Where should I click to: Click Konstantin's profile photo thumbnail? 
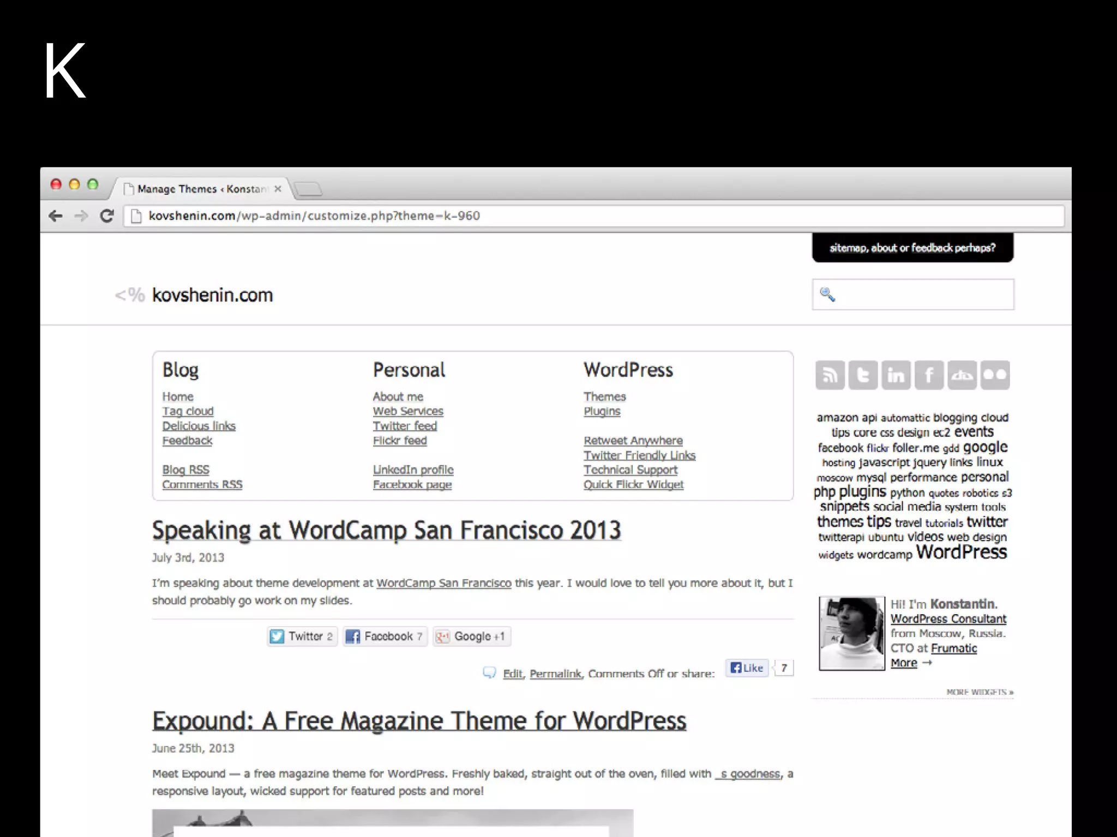pos(851,633)
